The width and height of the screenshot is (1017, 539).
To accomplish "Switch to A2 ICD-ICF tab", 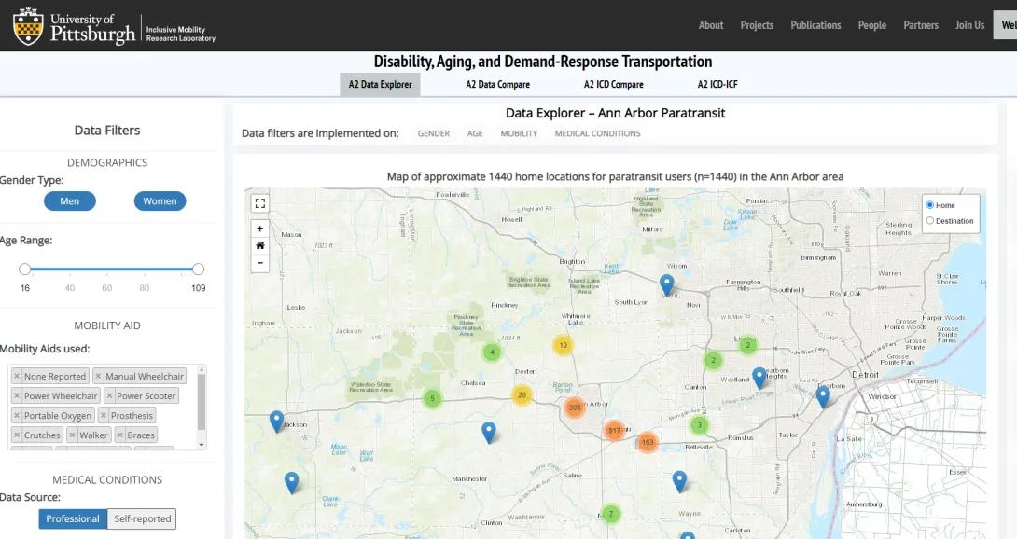I will (717, 84).
